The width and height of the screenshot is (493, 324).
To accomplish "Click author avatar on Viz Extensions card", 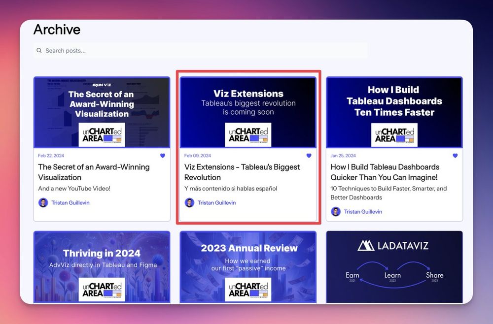I will point(189,202).
